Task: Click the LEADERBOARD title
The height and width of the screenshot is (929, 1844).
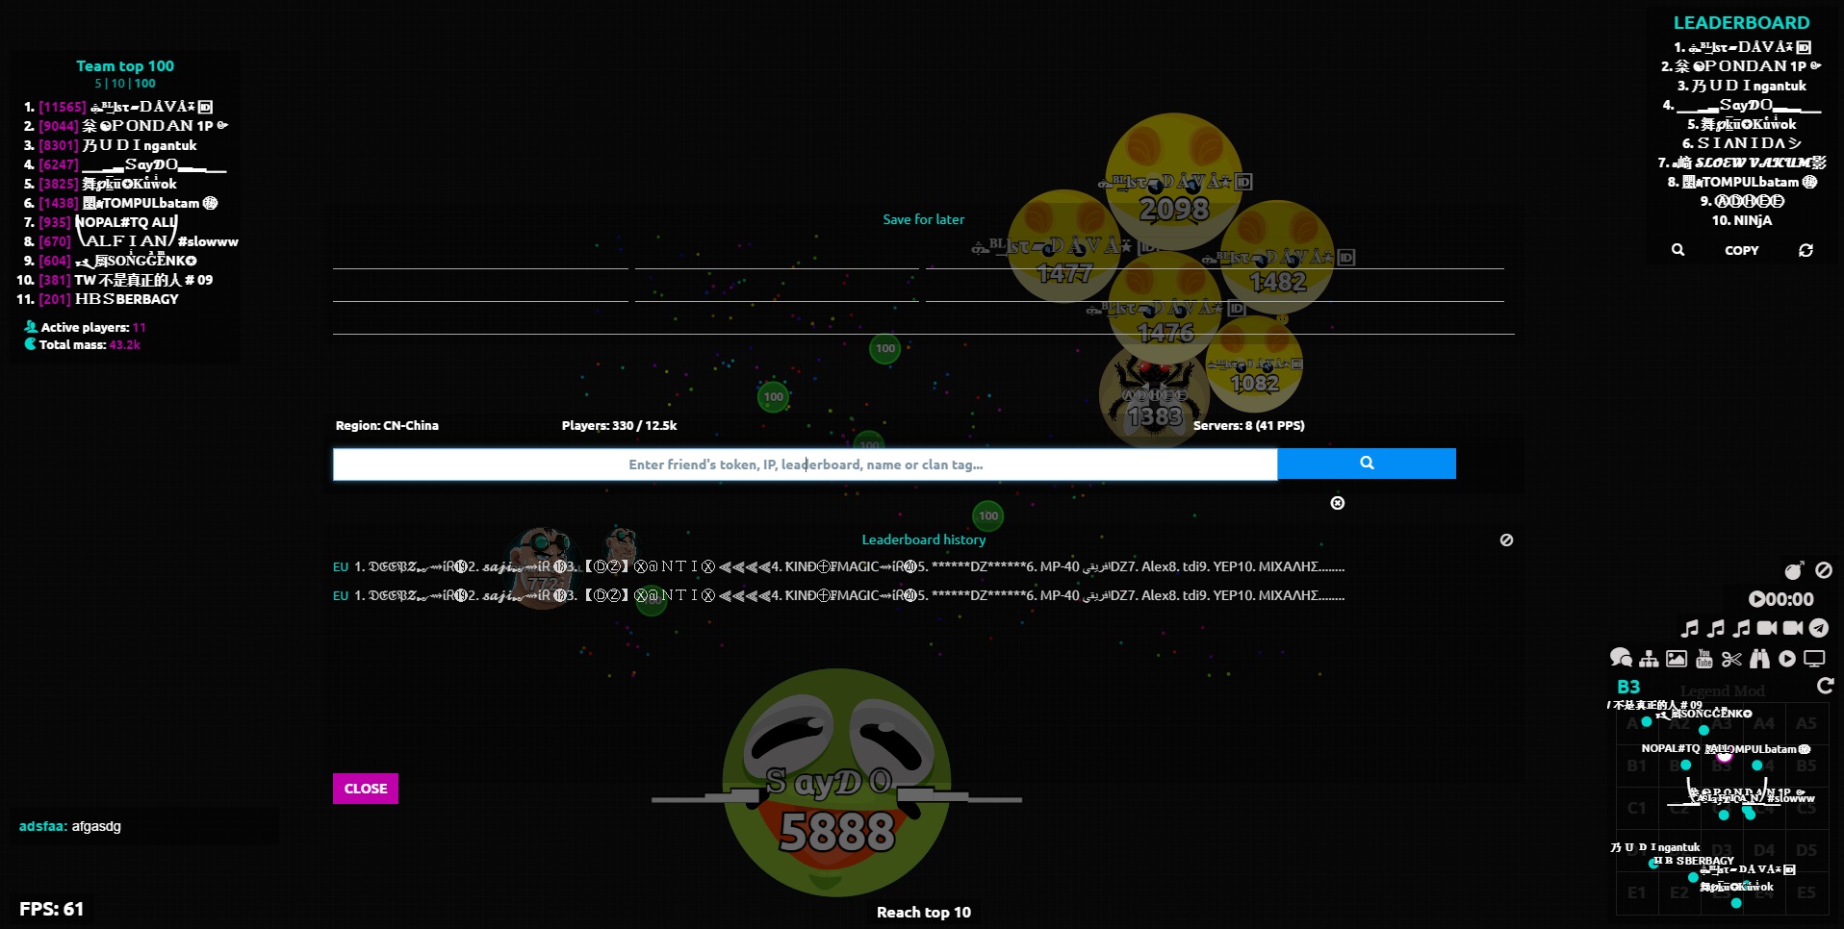Action: [1741, 22]
